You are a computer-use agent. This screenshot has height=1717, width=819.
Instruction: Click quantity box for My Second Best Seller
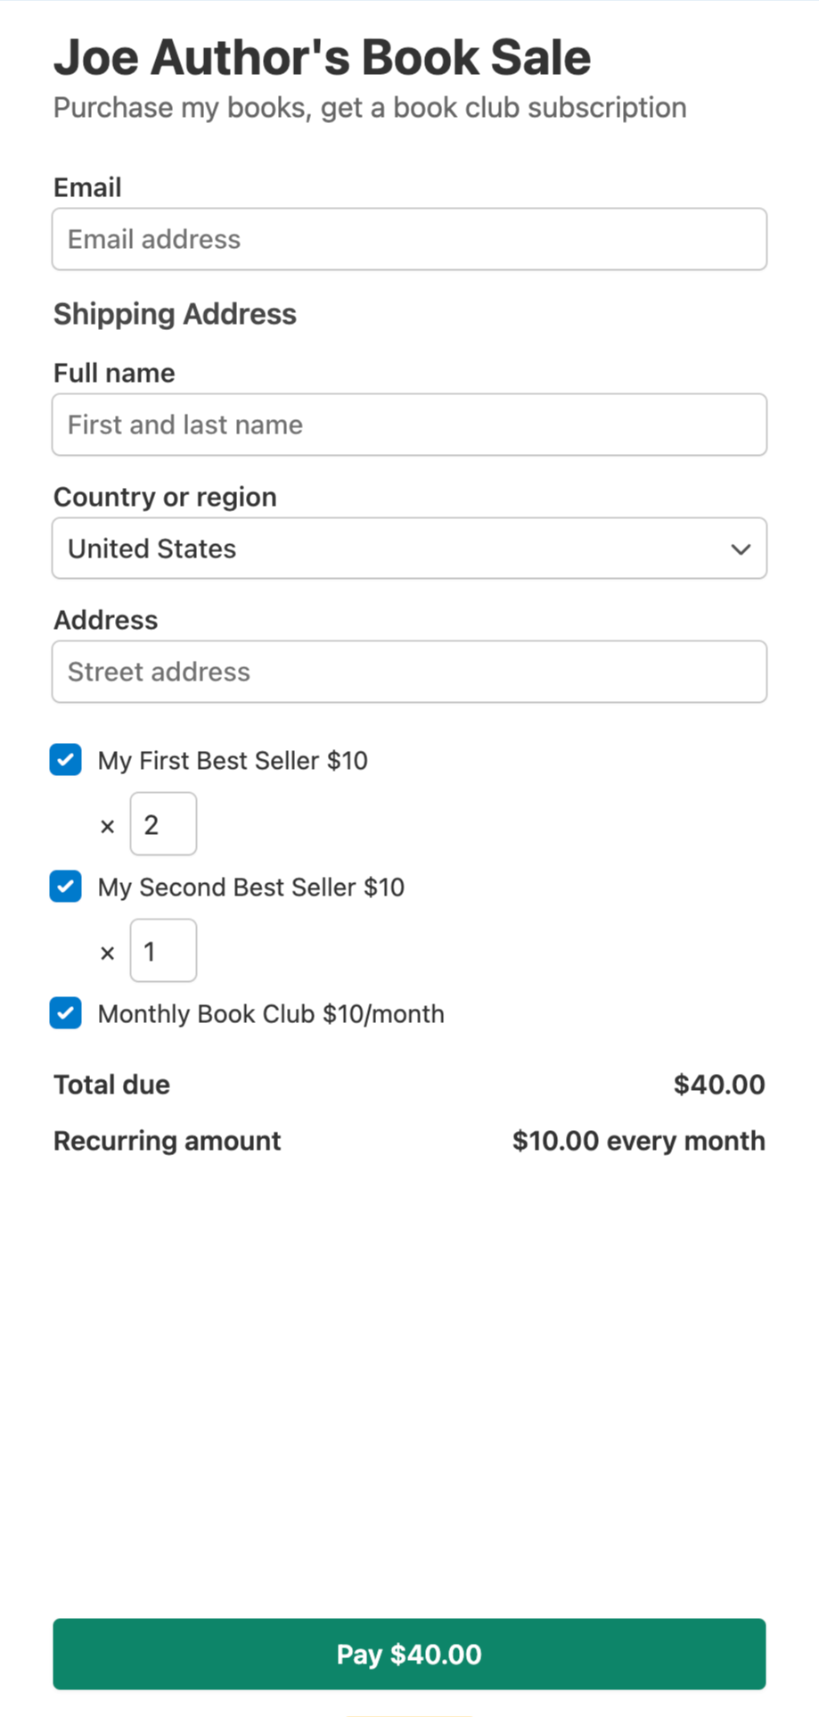tap(163, 951)
